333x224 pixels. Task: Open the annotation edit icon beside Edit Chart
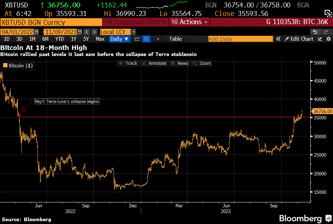320,39
